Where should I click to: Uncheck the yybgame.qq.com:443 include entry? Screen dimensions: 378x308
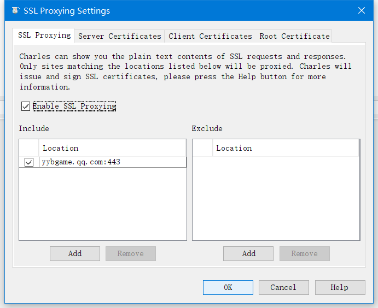(29, 162)
